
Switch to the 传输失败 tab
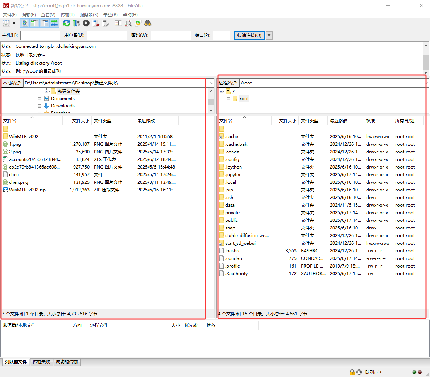click(x=41, y=362)
